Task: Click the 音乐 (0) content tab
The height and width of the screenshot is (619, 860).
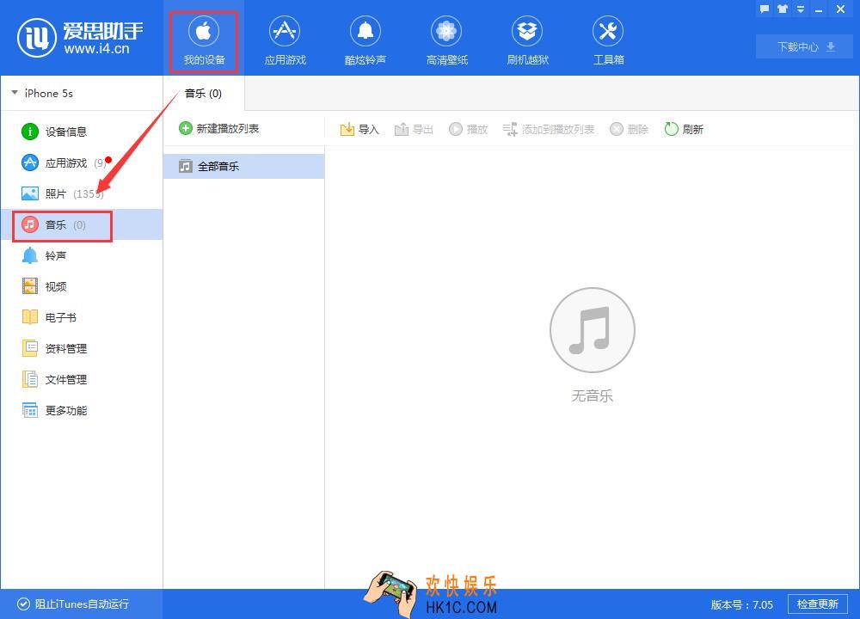Action: tap(204, 93)
